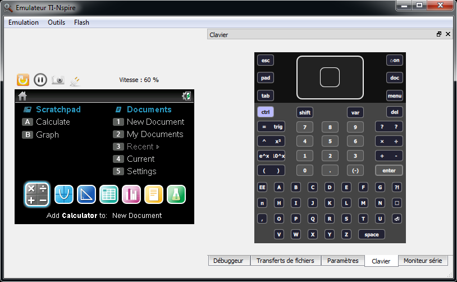Switch to the Paramètres tab
457x282 pixels.
click(x=342, y=261)
